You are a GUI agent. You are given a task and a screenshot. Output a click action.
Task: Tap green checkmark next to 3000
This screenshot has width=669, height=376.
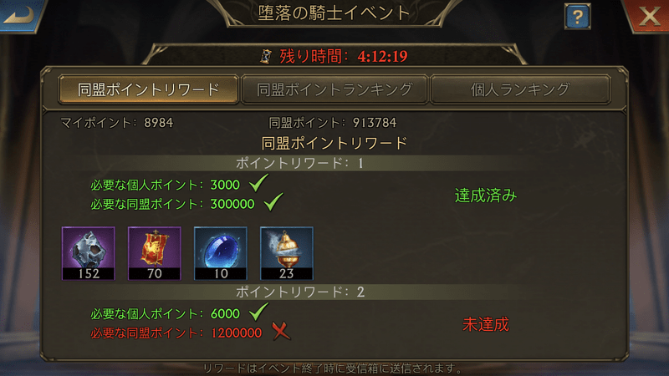coord(258,183)
